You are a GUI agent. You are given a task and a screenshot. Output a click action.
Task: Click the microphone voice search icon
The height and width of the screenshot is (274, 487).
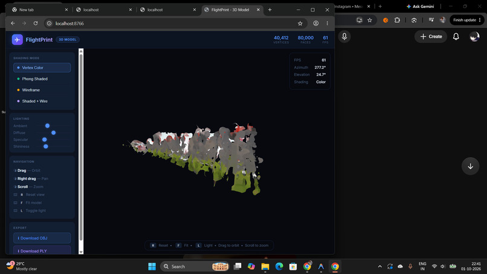(x=344, y=36)
